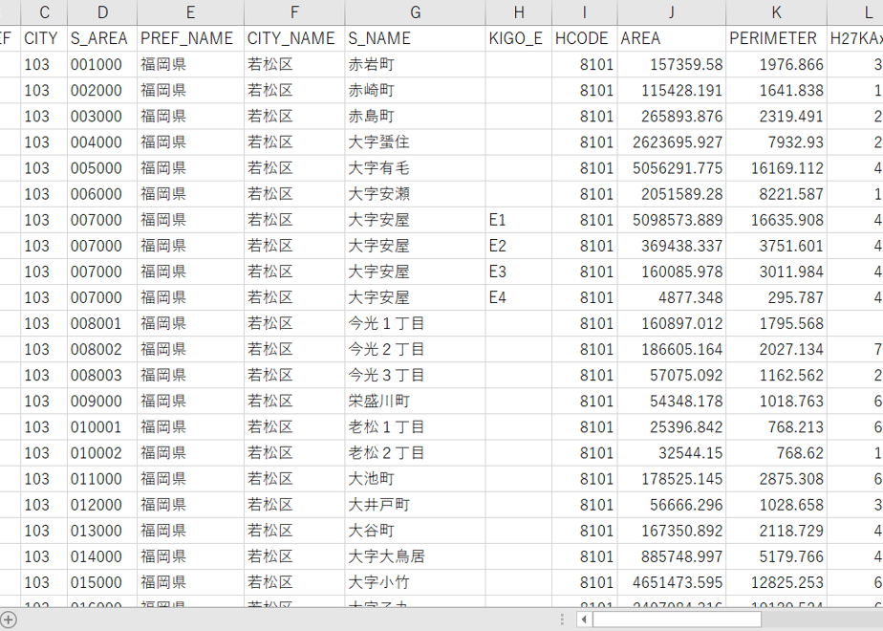Select column I header
The width and height of the screenshot is (883, 631).
coord(585,12)
